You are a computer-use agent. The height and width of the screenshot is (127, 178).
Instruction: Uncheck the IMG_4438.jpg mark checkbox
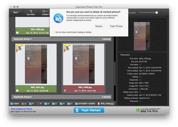pos(66,90)
